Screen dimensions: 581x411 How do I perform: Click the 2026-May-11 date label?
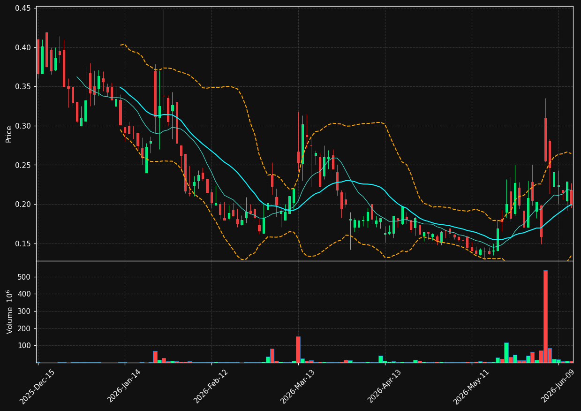click(471, 386)
